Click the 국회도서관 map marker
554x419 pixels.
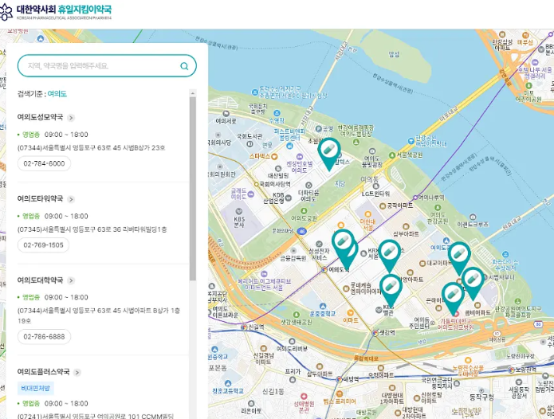point(249,144)
